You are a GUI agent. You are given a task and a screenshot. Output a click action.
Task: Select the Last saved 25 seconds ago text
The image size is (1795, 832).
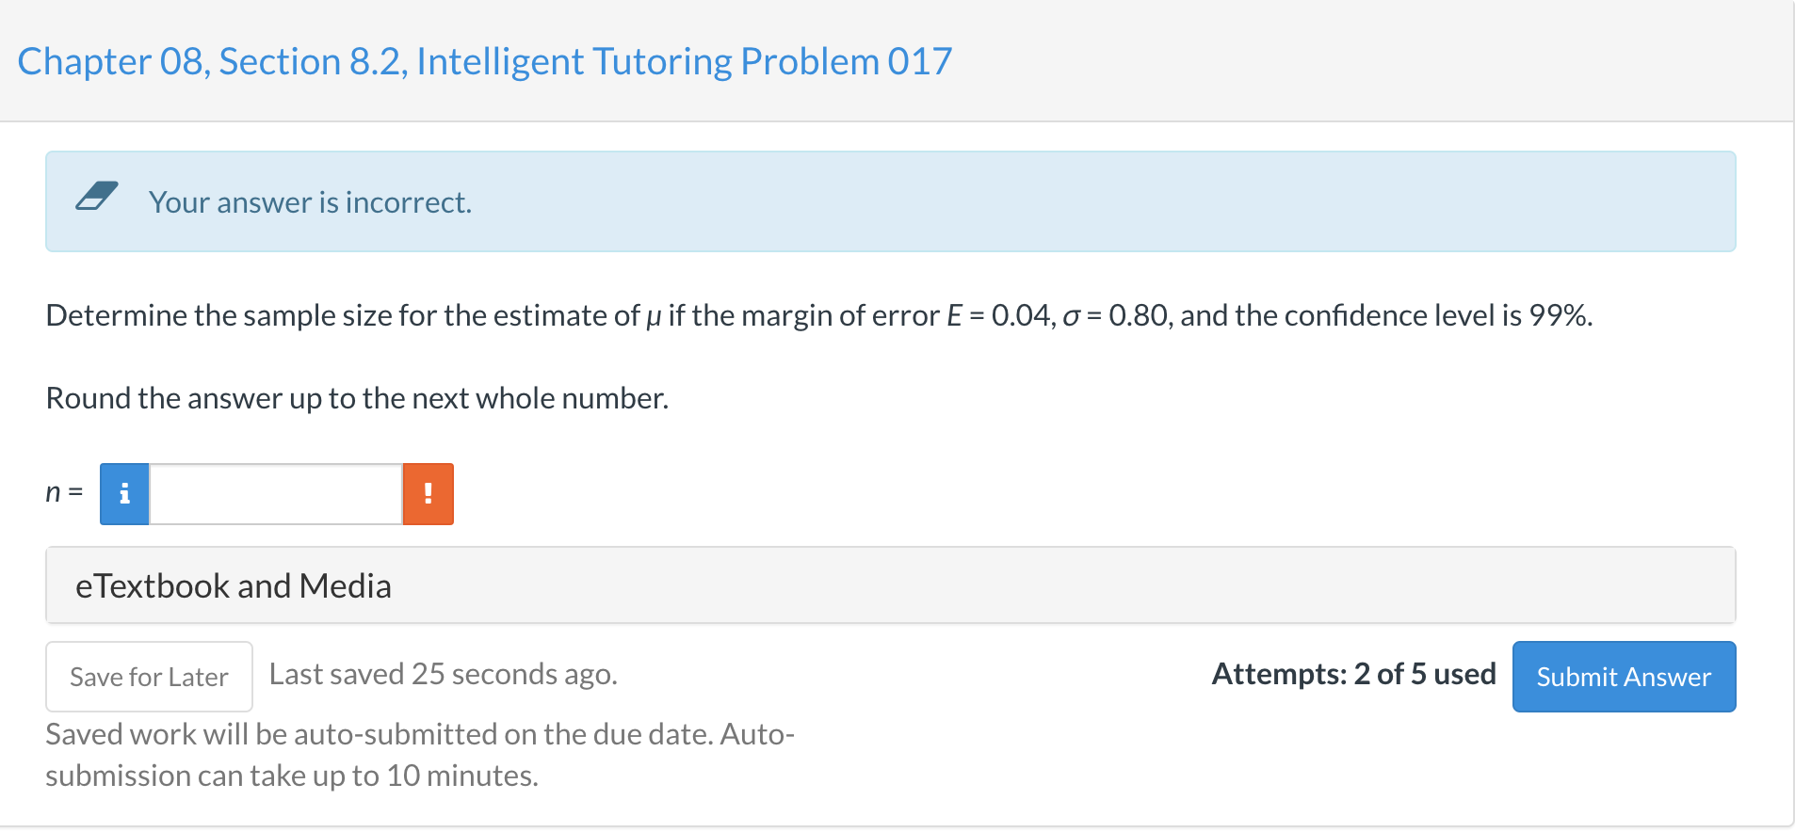(443, 674)
